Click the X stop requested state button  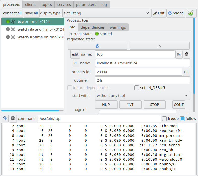(x=160, y=46)
